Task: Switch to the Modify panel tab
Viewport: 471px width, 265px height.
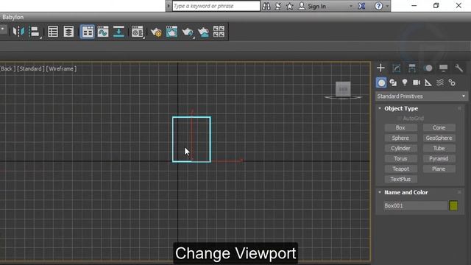Action: click(x=397, y=68)
